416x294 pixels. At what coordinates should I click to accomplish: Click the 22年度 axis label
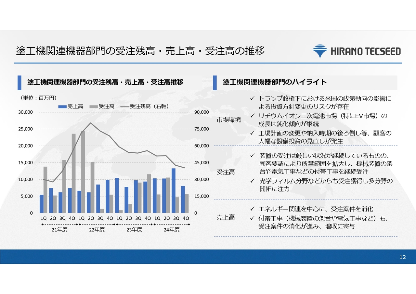coord(97,230)
